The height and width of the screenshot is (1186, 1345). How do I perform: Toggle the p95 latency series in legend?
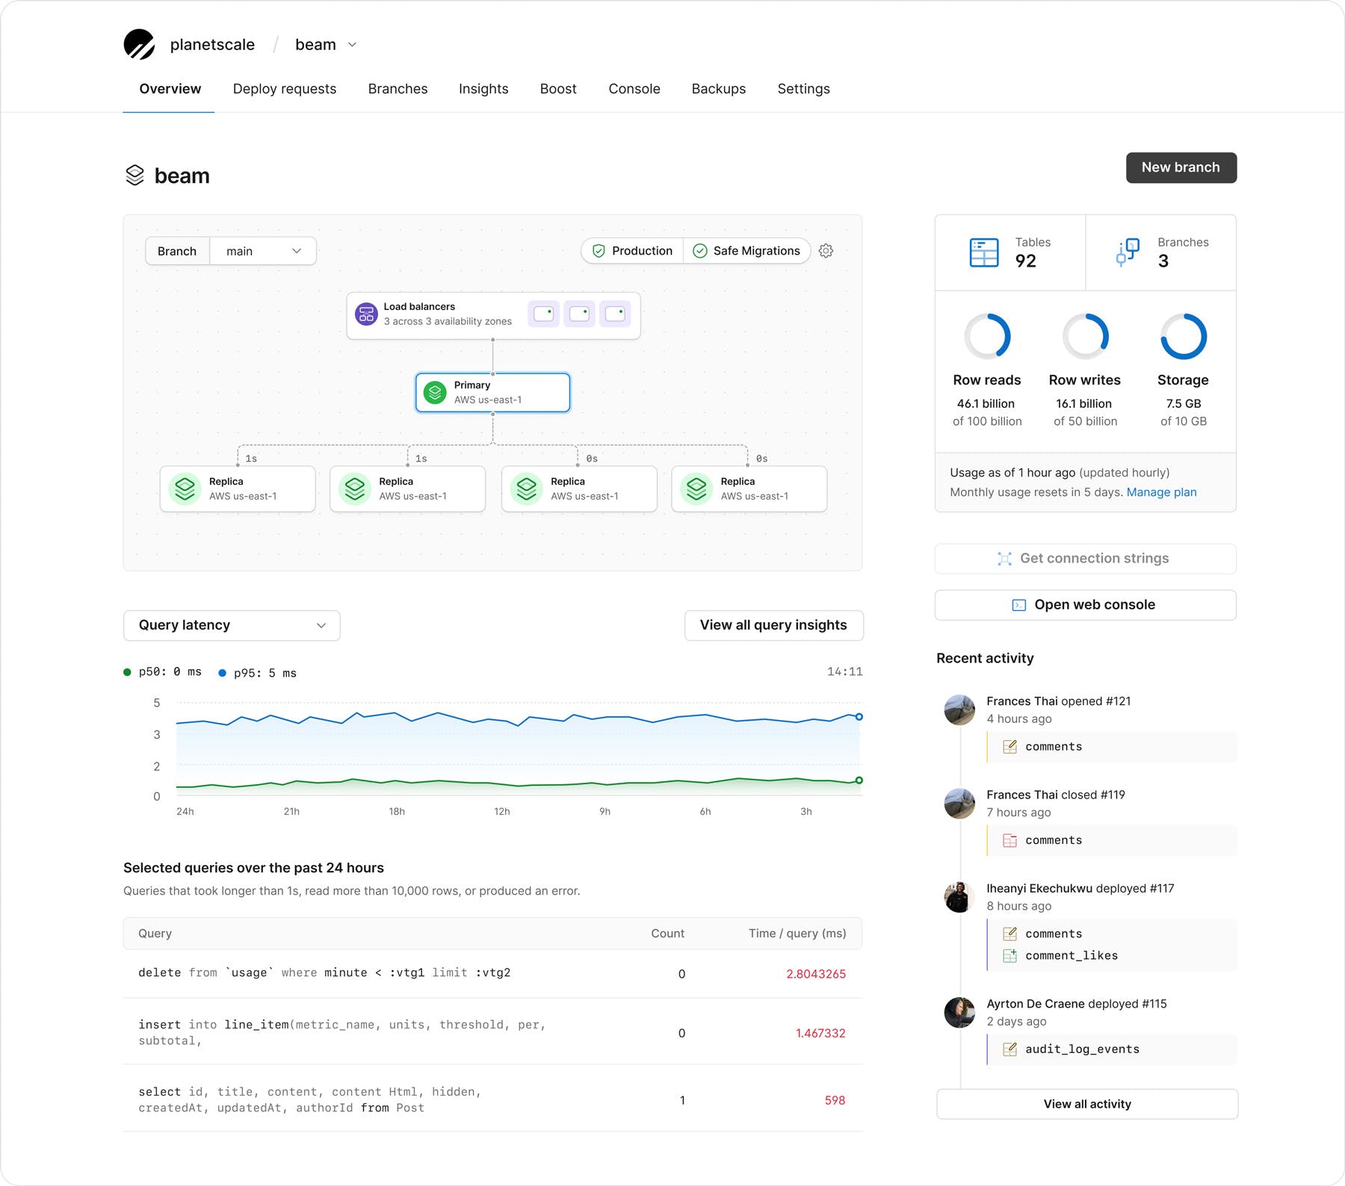[257, 673]
